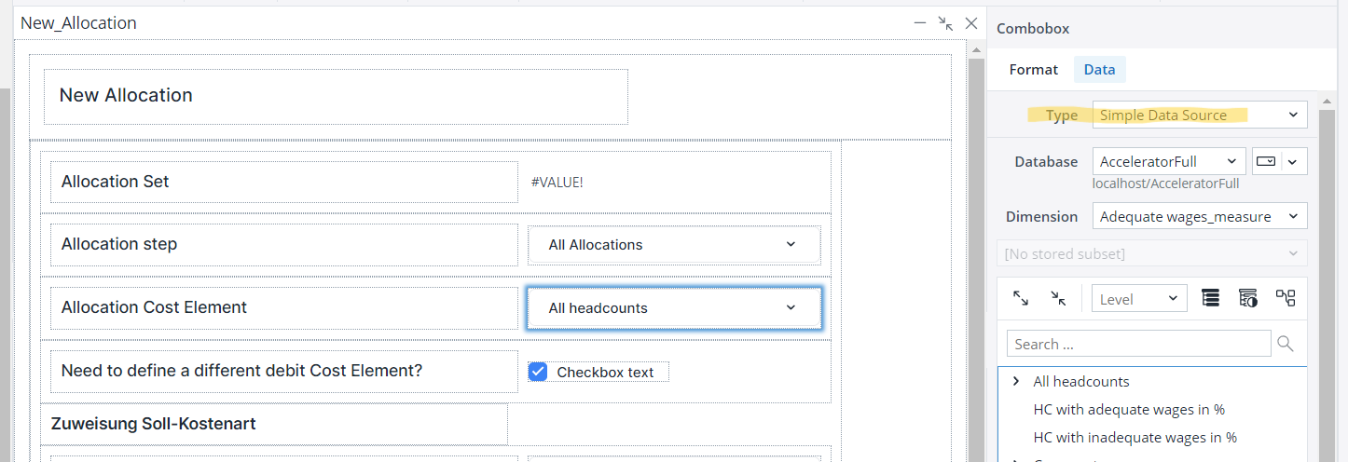The width and height of the screenshot is (1348, 462).
Task: Click the database variable selector icon
Action: 1267,161
